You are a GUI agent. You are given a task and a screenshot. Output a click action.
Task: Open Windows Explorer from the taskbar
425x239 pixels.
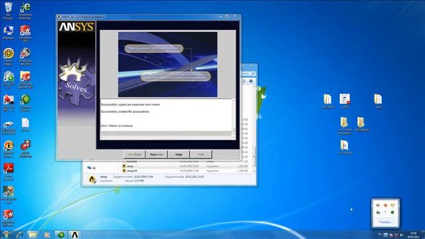[x=33, y=234]
